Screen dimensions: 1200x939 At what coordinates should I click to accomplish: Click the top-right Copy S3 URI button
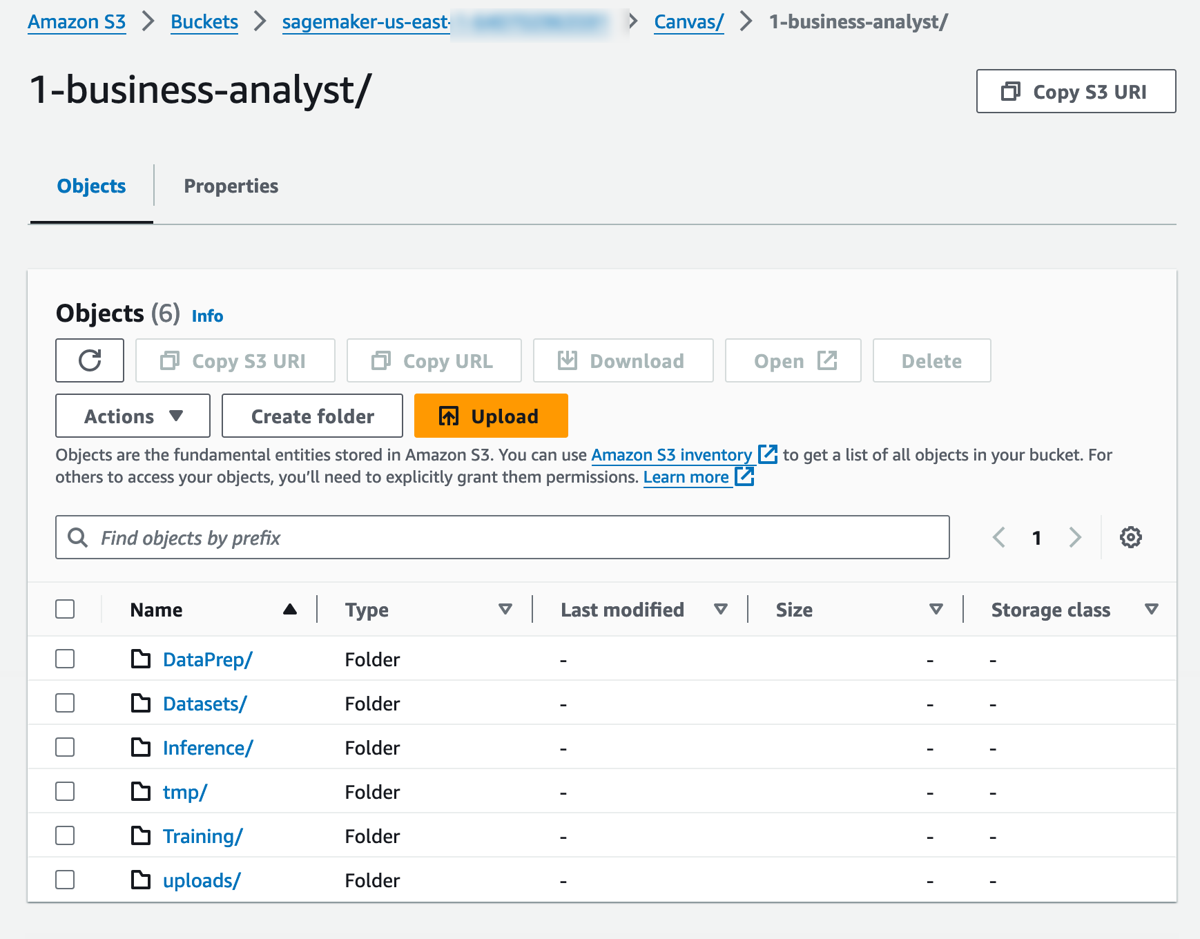tap(1076, 91)
